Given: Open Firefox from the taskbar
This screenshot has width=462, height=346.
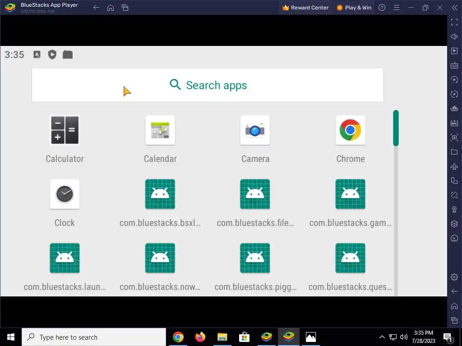Looking at the screenshot, I should point(200,337).
